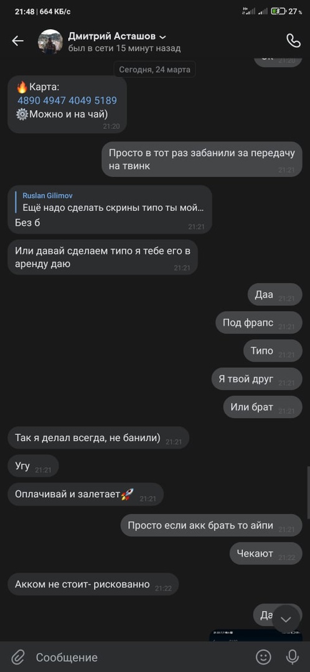Tap the battery indicator in status bar
The image size is (310, 672).
[278, 12]
